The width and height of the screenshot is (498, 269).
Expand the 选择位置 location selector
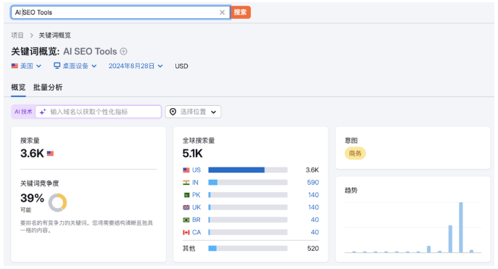[x=193, y=112]
